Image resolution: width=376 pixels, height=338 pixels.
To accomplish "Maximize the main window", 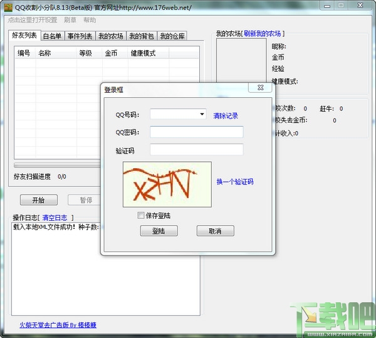I will point(341,6).
